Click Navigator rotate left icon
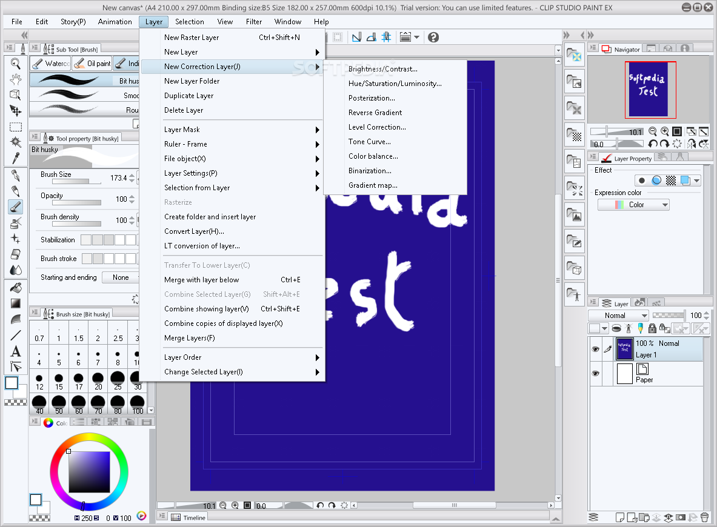 click(653, 144)
